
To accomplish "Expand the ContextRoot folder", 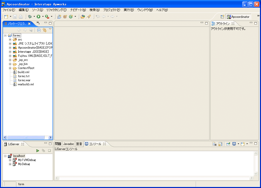I will click(x=10, y=68).
